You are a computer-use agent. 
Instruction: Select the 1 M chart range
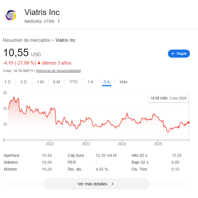40,82
